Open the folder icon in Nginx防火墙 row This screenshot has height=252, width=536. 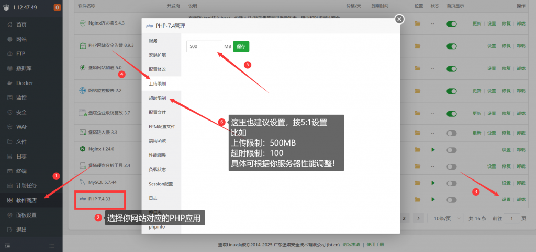point(417,23)
